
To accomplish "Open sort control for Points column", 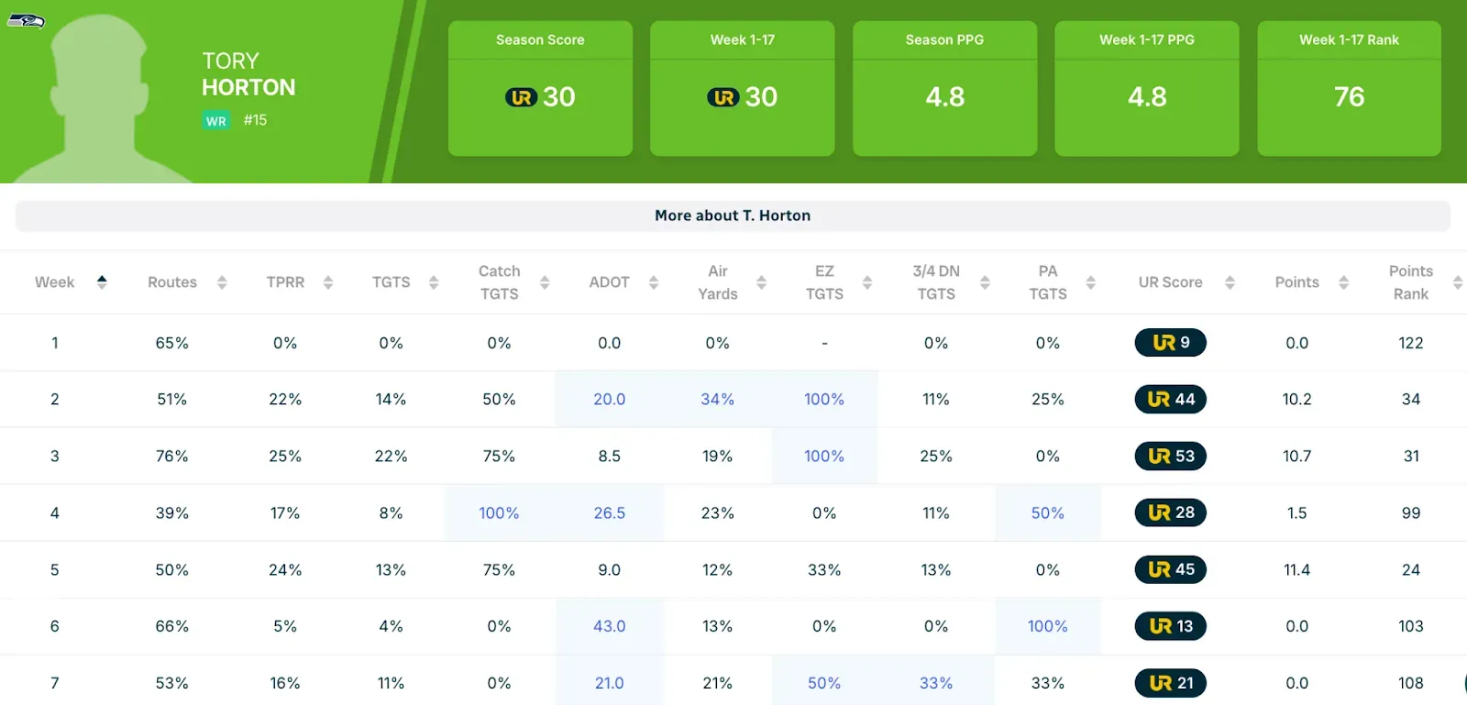I will tap(1344, 282).
